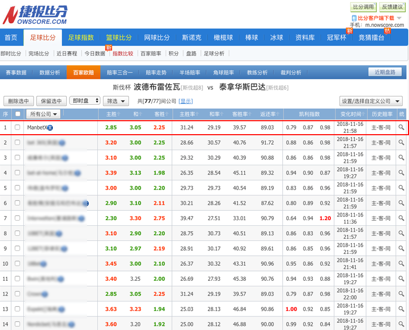This screenshot has width=409, height=330.
Task: Click 主-客-同 history odds in ManbetX row
Action: point(382,127)
